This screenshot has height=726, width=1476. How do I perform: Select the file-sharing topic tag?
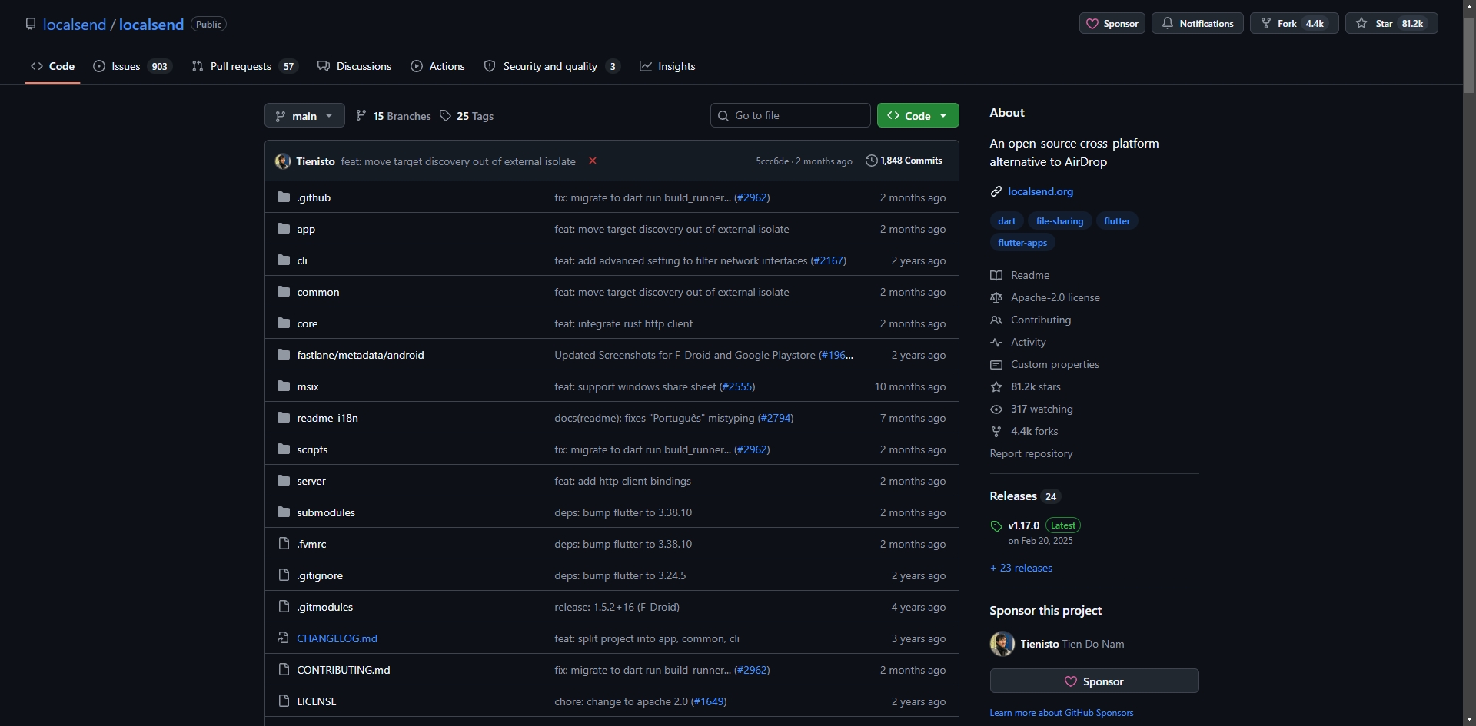pos(1059,221)
